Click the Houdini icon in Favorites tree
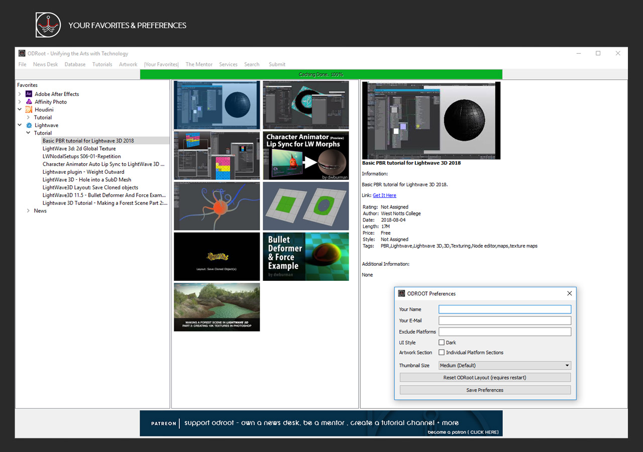 (29, 109)
